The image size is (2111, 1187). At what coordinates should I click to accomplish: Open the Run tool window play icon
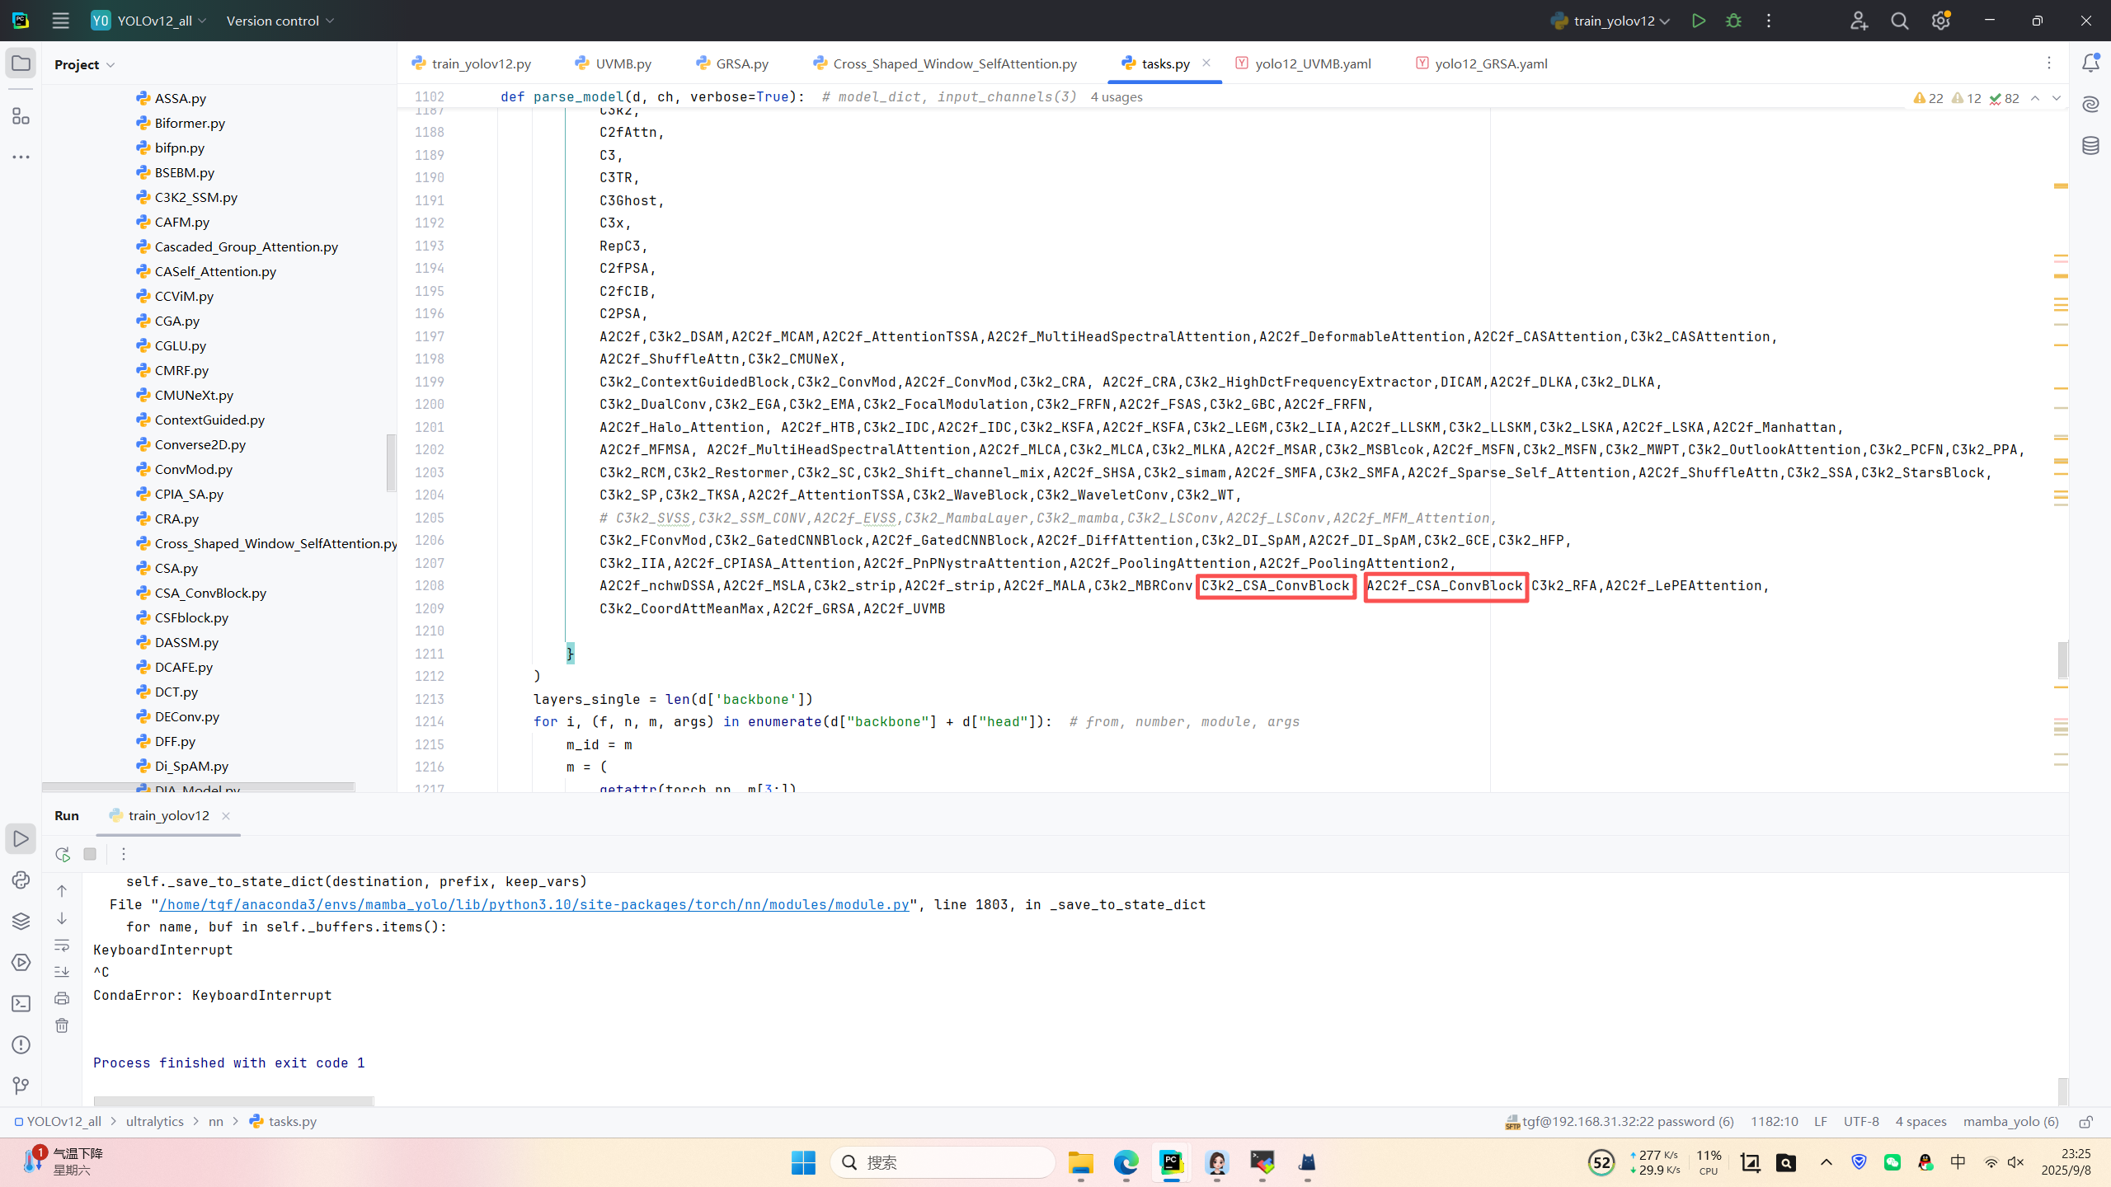(x=21, y=838)
